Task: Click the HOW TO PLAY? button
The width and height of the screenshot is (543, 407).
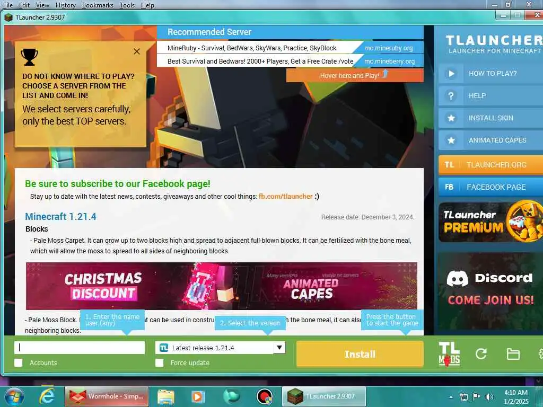Action: 491,73
